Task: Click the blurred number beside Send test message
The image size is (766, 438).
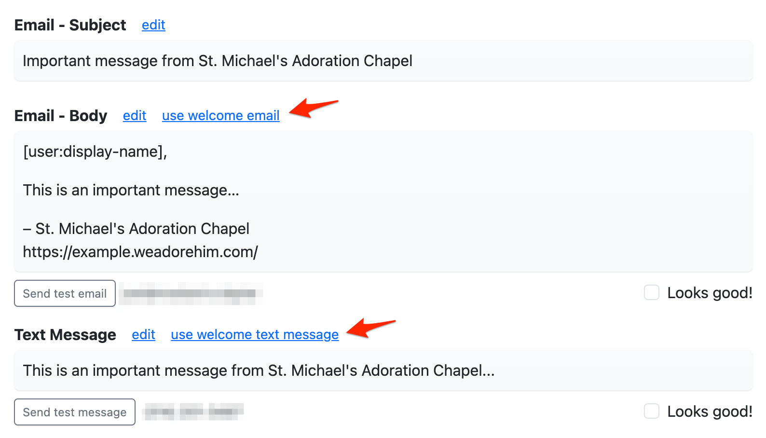Action: click(x=193, y=411)
